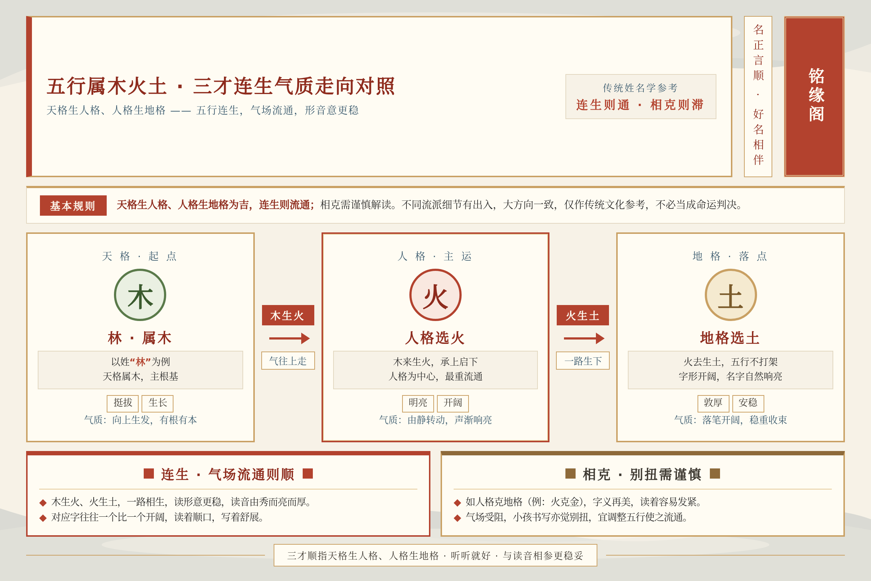The image size is (871, 581).
Task: Click the red square left of 连生
Action: coord(148,474)
